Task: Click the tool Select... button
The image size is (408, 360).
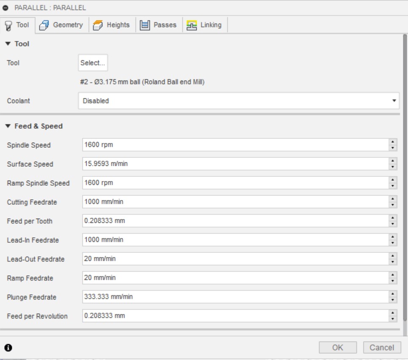Action: [93, 63]
